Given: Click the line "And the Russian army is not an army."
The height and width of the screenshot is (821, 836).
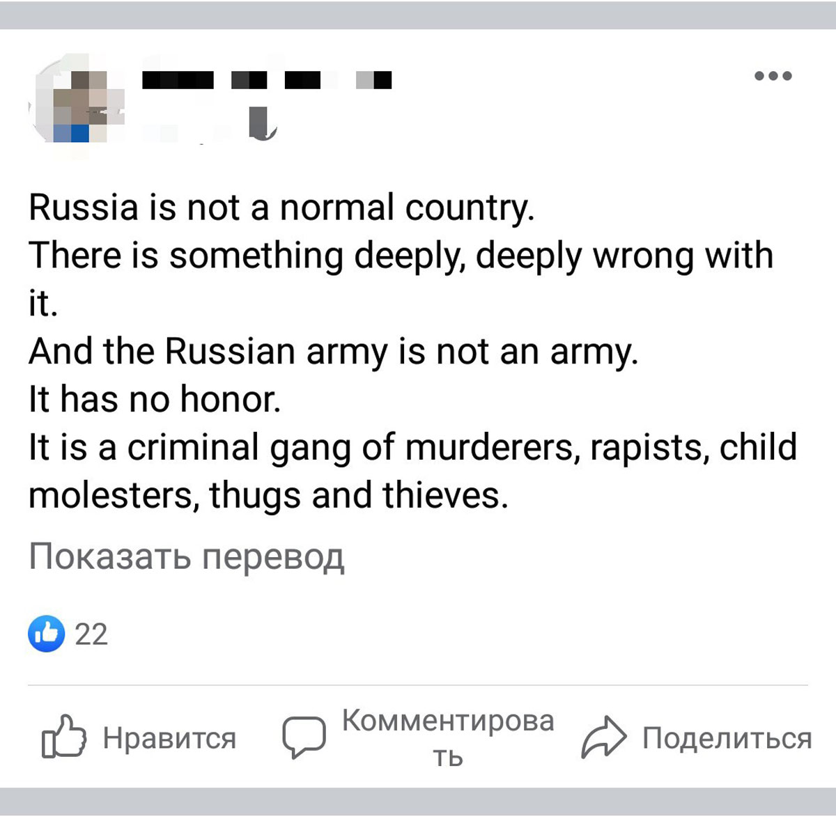Looking at the screenshot, I should (333, 352).
